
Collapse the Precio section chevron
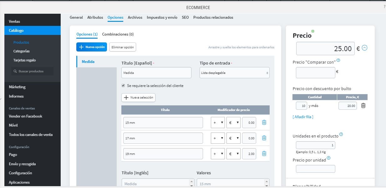click(364, 48)
